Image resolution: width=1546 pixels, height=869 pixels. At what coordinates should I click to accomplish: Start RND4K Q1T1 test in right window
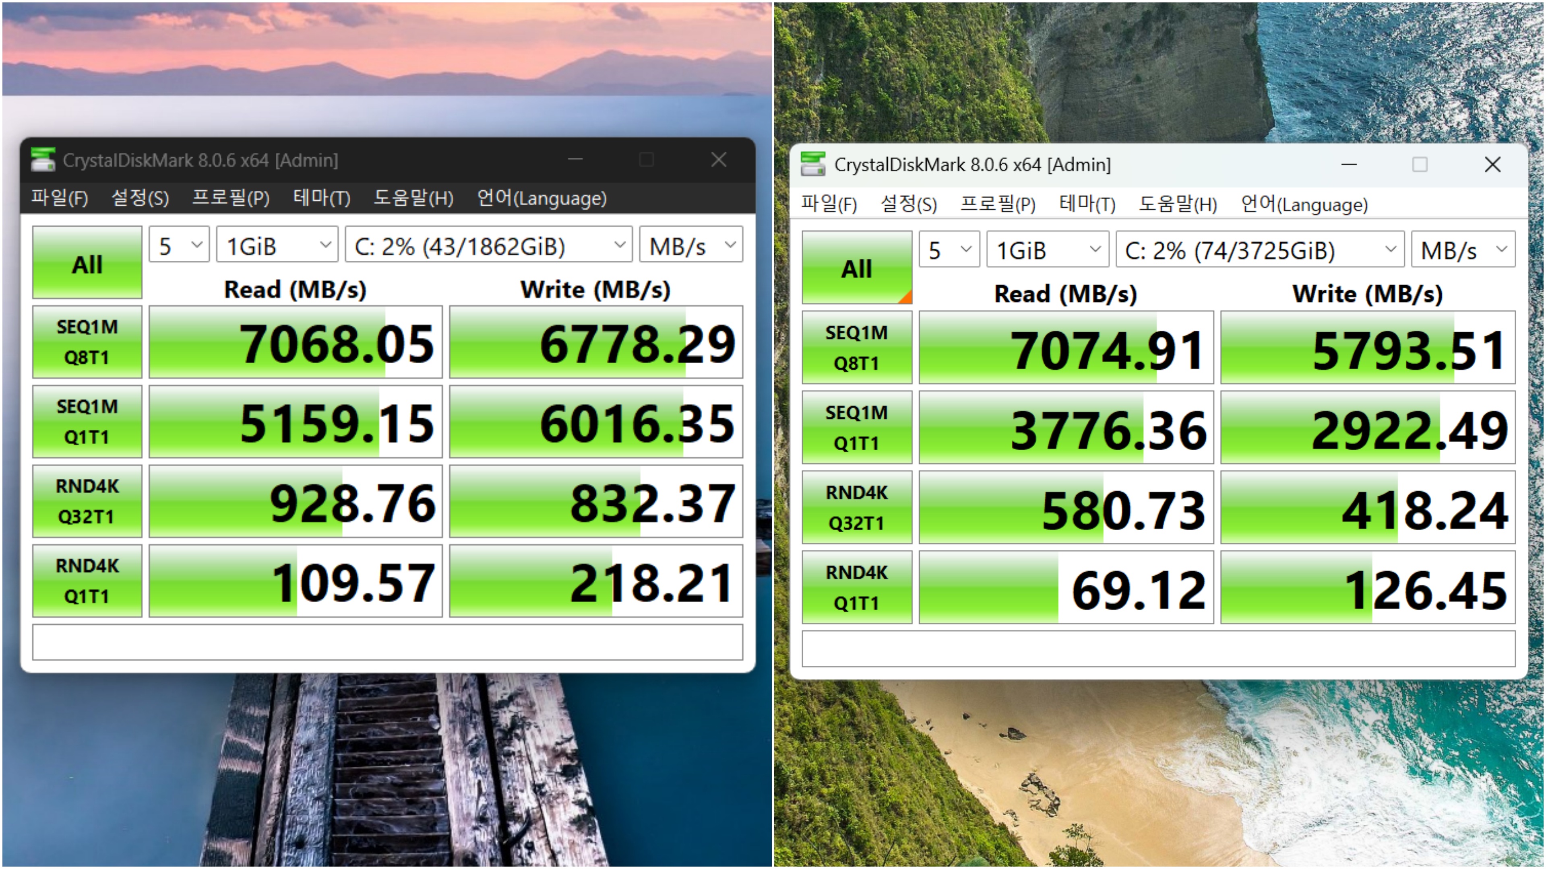pos(856,588)
